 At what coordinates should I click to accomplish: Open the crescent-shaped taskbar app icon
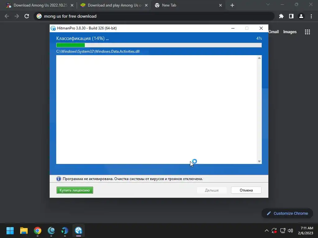pyautogui.click(x=51, y=231)
